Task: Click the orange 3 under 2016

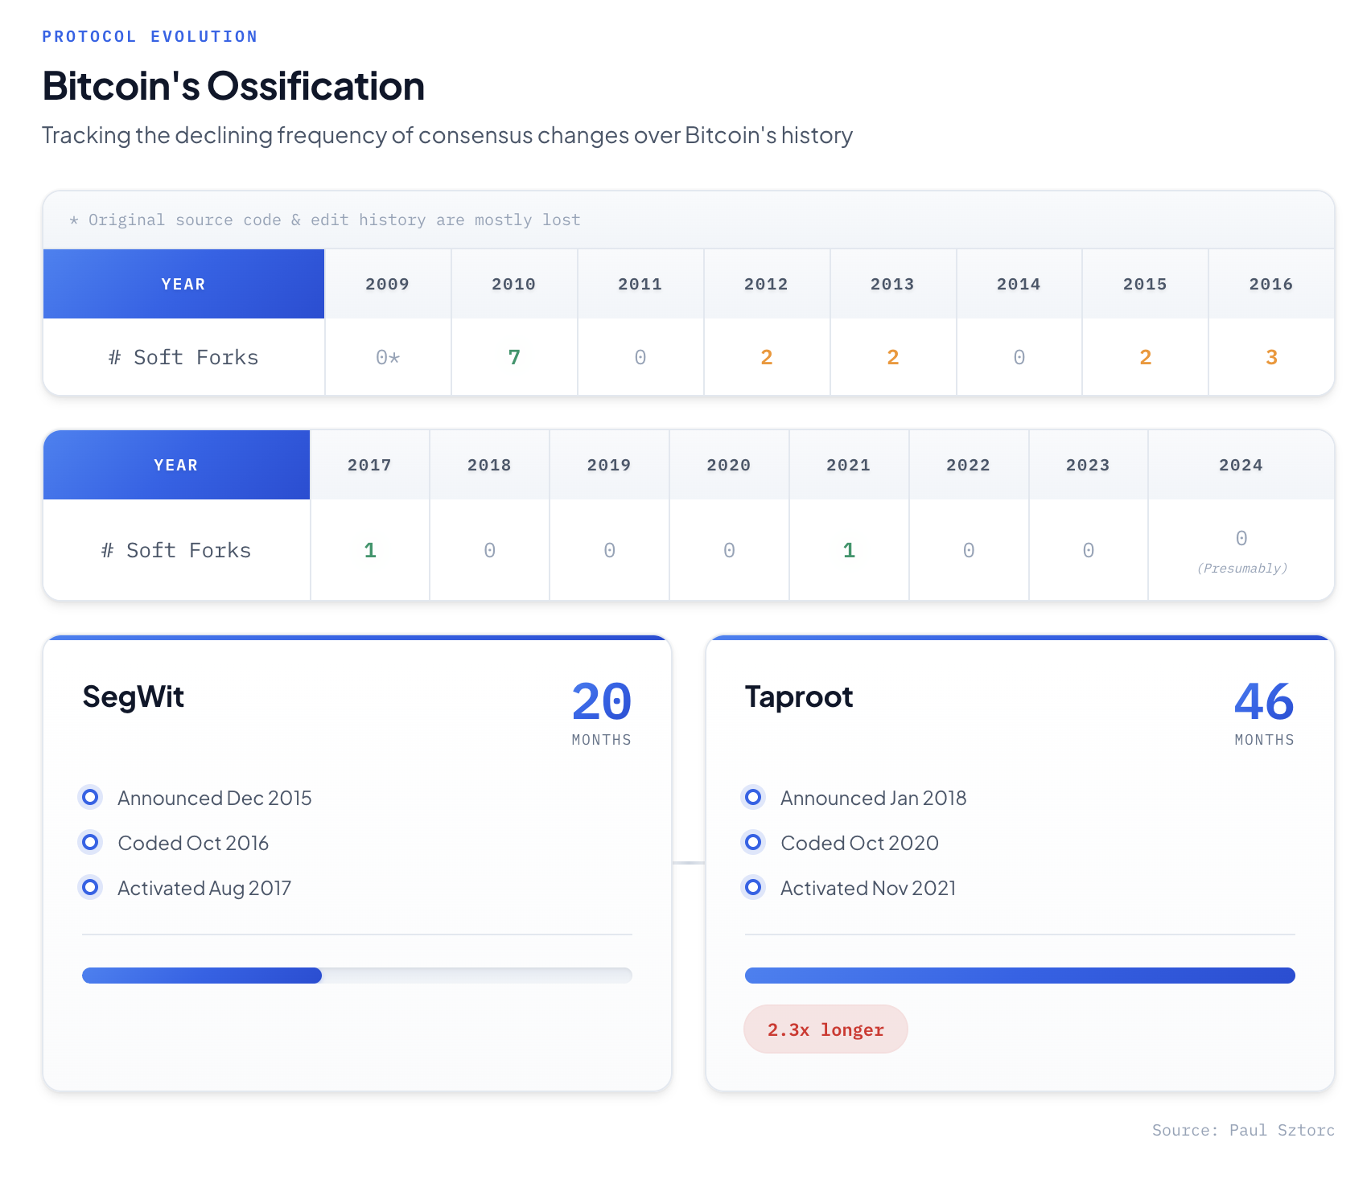Action: [x=1271, y=357]
